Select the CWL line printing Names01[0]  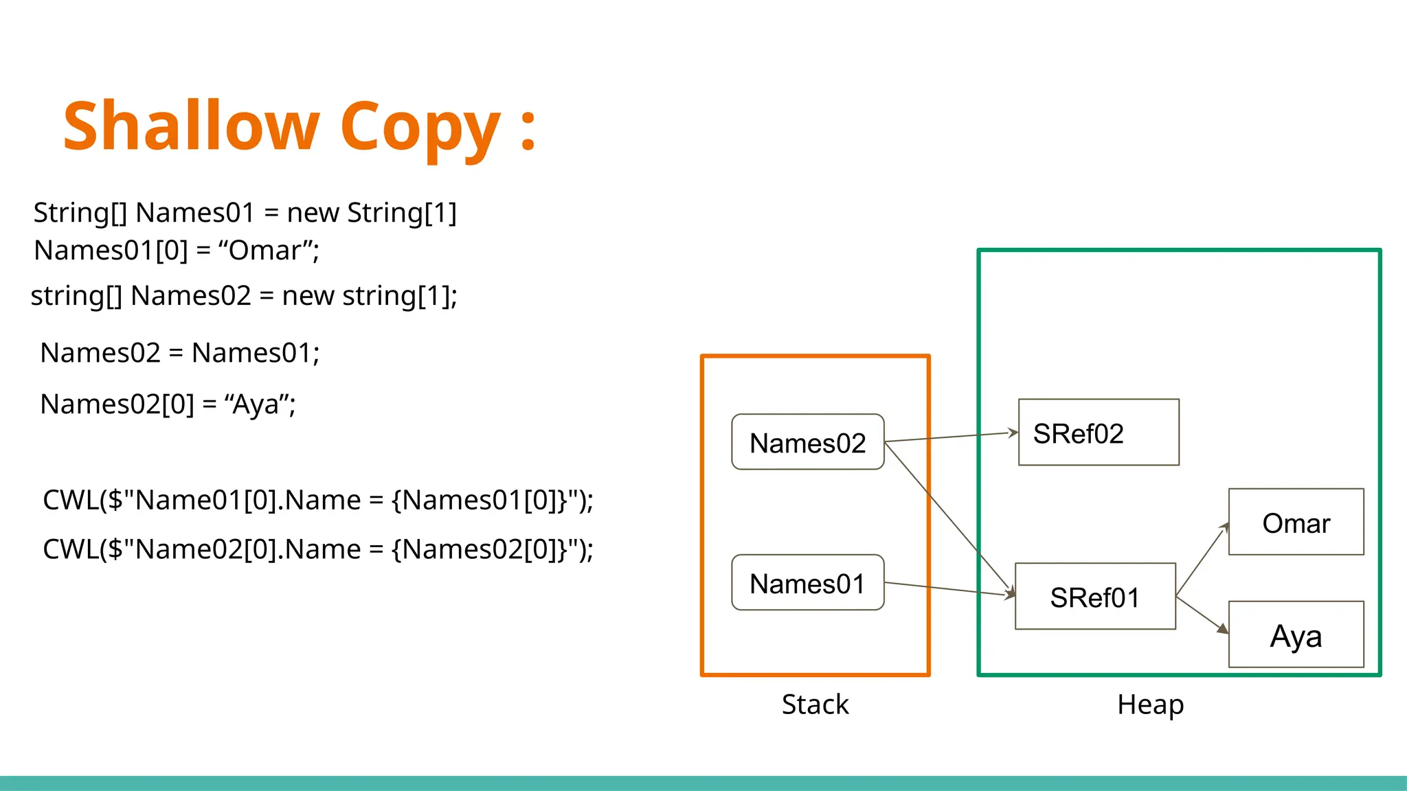click(x=318, y=500)
